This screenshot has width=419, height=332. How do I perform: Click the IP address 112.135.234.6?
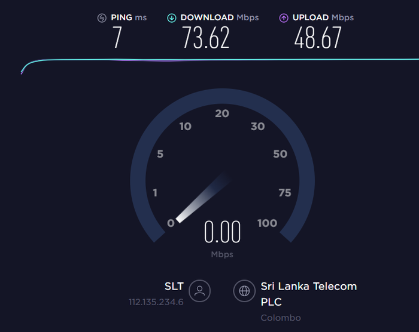(156, 302)
